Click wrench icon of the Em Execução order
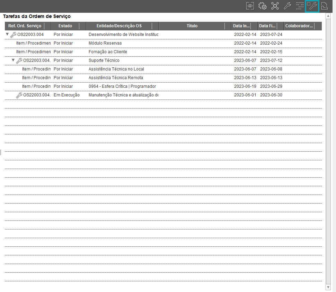336x292 pixels. [x=19, y=95]
